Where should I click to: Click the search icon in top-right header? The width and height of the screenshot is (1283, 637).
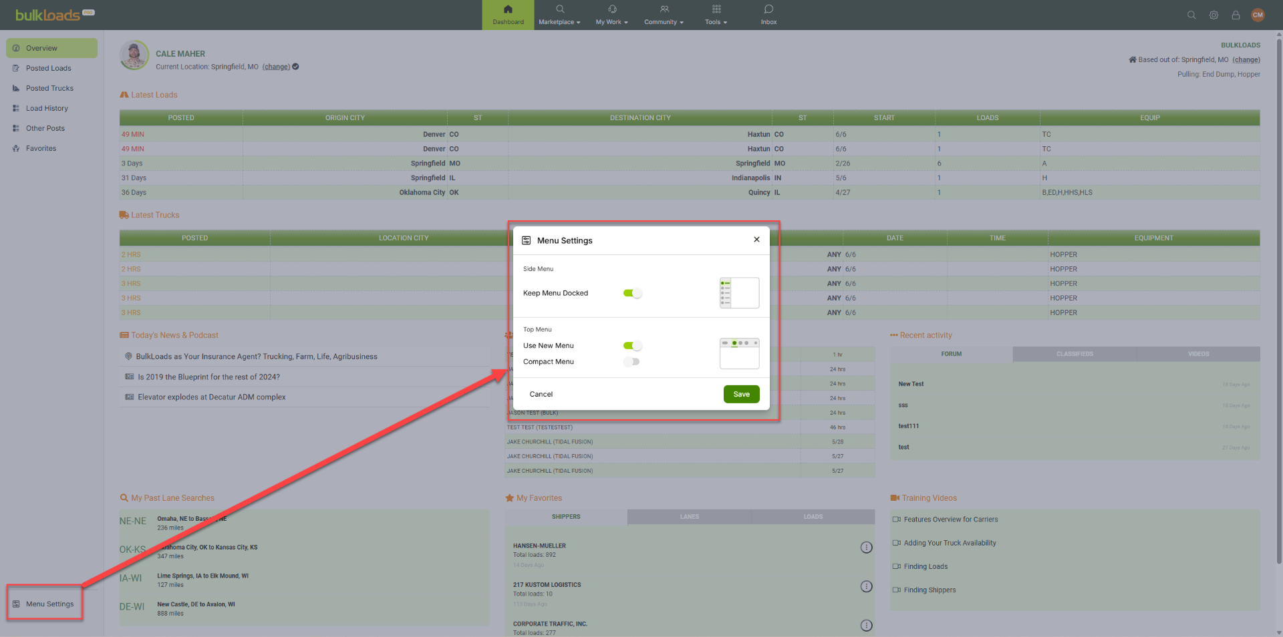(x=1191, y=15)
